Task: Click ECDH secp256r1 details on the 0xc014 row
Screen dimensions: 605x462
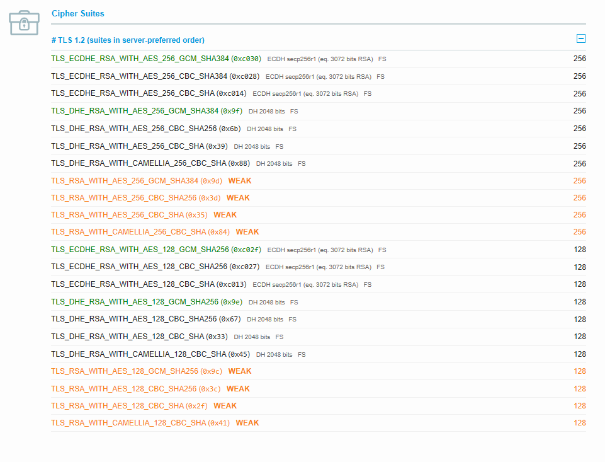Action: click(x=305, y=94)
